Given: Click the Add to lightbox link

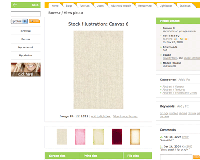Looking at the screenshot, I should tap(101, 116).
